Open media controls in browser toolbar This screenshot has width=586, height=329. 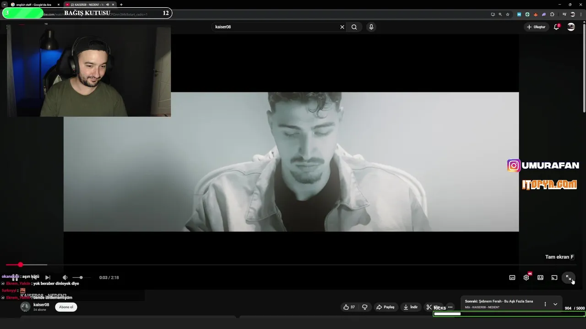point(564,14)
